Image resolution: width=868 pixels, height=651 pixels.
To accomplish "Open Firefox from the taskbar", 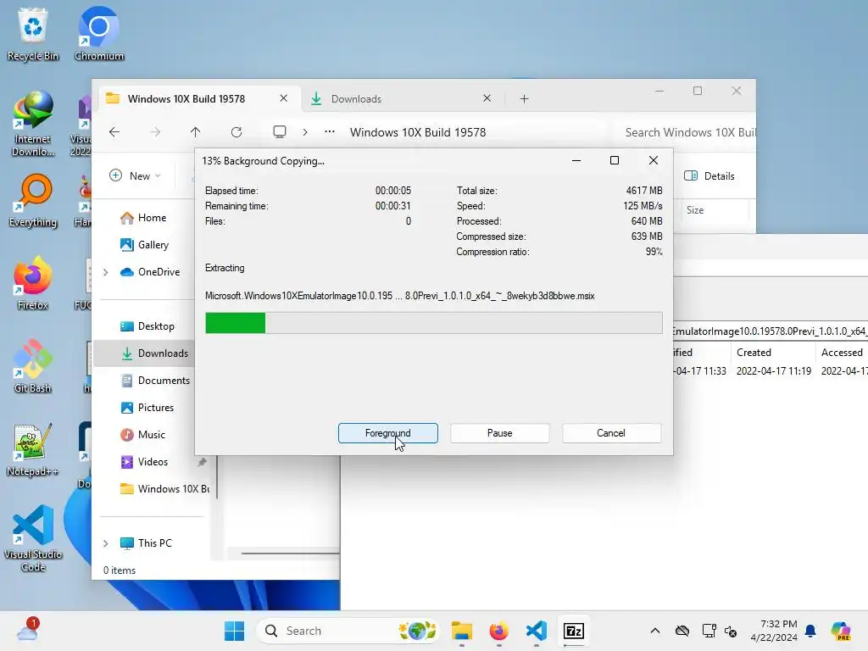I will (x=498, y=631).
